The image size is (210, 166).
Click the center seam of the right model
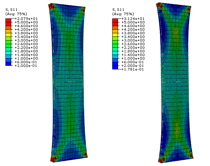pos(175,82)
